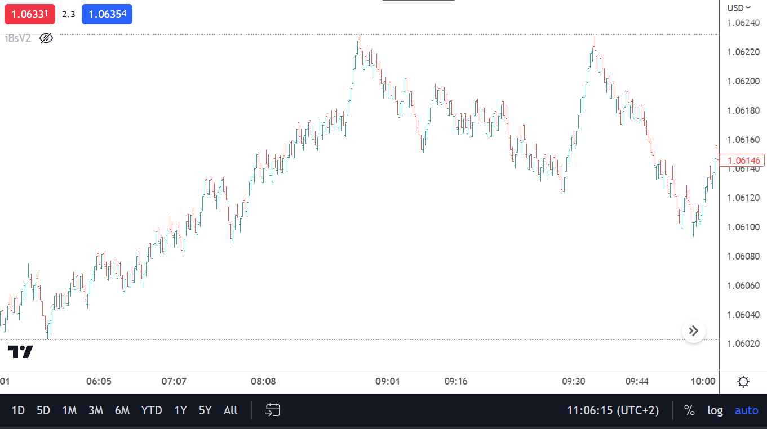
Task: Open timezone menu showing 11:06:15 (UTC+2)
Action: click(613, 410)
